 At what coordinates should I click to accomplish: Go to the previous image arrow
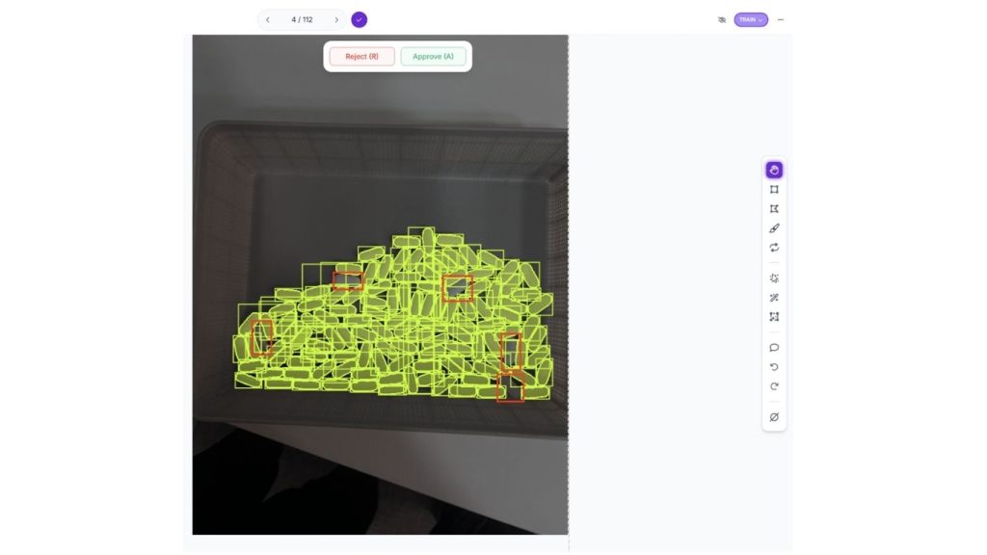(x=268, y=19)
